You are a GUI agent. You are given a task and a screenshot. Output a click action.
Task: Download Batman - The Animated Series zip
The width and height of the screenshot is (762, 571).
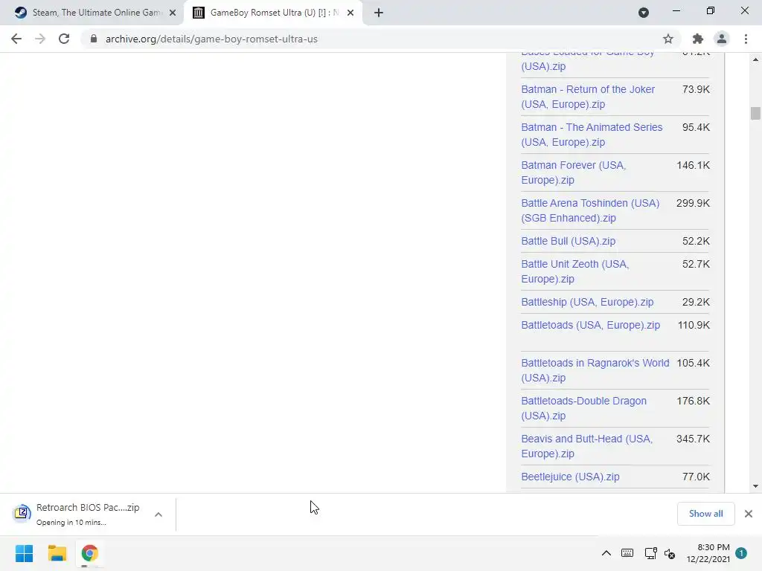pos(592,135)
